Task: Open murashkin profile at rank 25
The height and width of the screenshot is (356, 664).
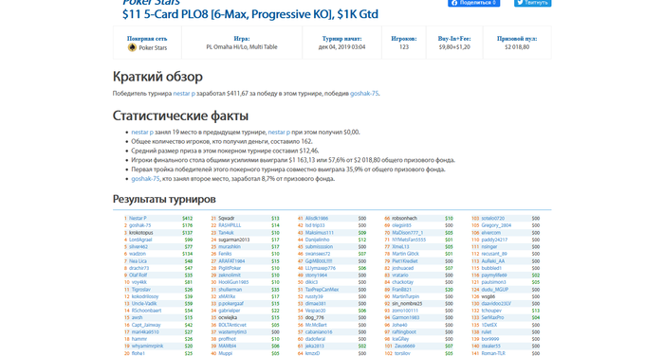Action: 230,246
